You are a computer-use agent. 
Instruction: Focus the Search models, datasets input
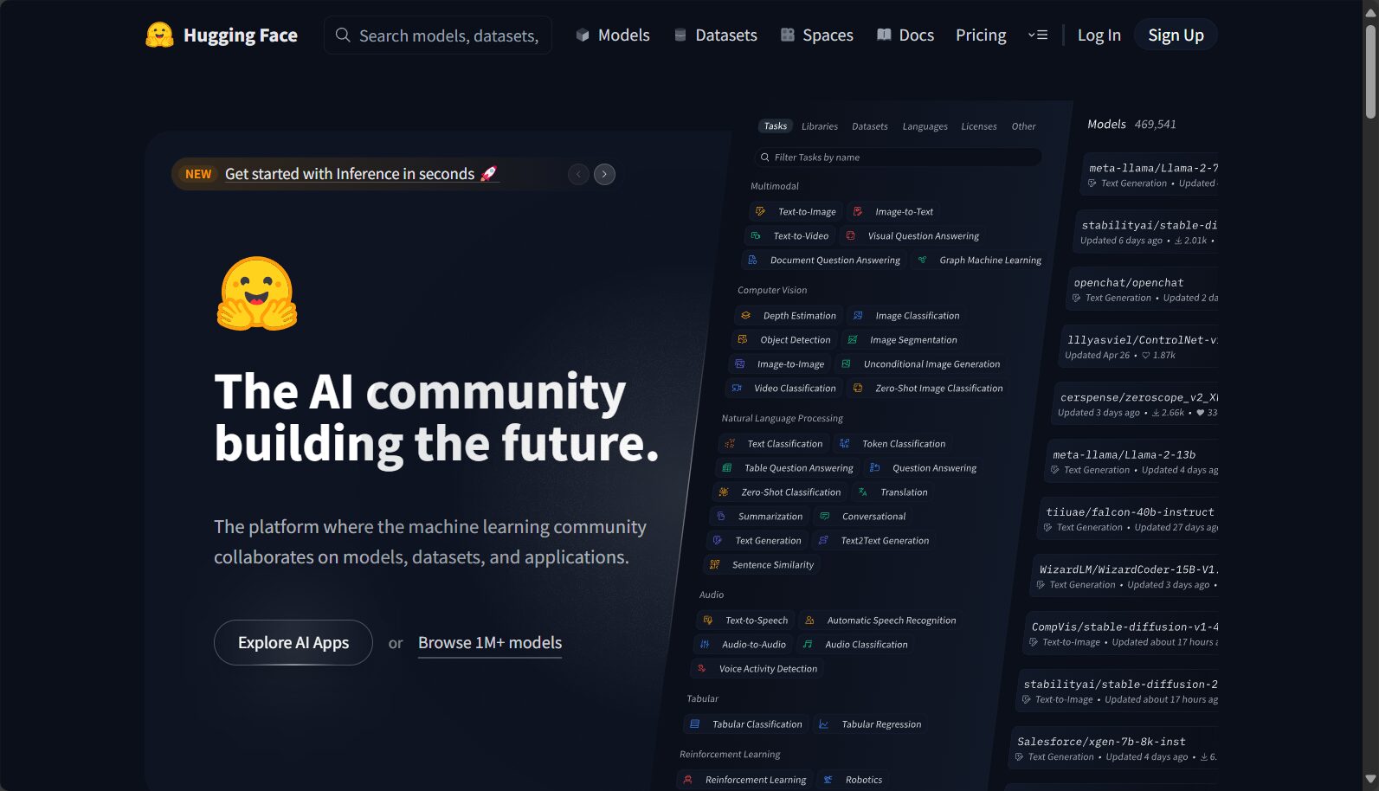coord(438,35)
